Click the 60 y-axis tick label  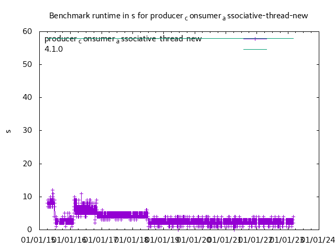pos(28,31)
